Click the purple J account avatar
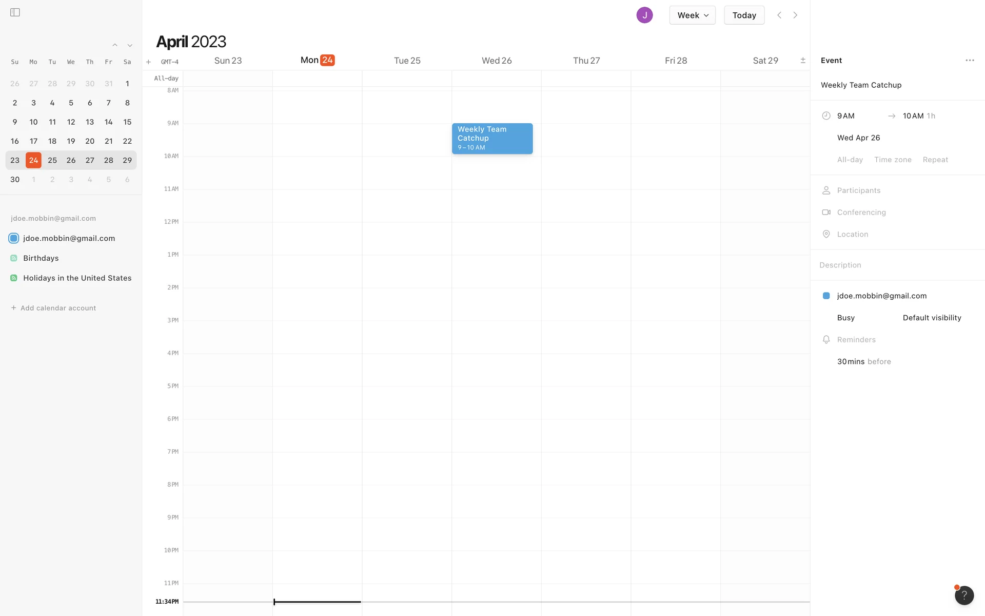 pos(644,15)
